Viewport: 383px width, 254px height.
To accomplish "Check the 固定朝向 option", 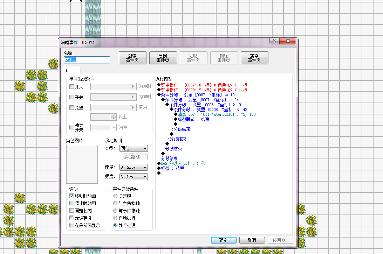I will [x=71, y=210].
